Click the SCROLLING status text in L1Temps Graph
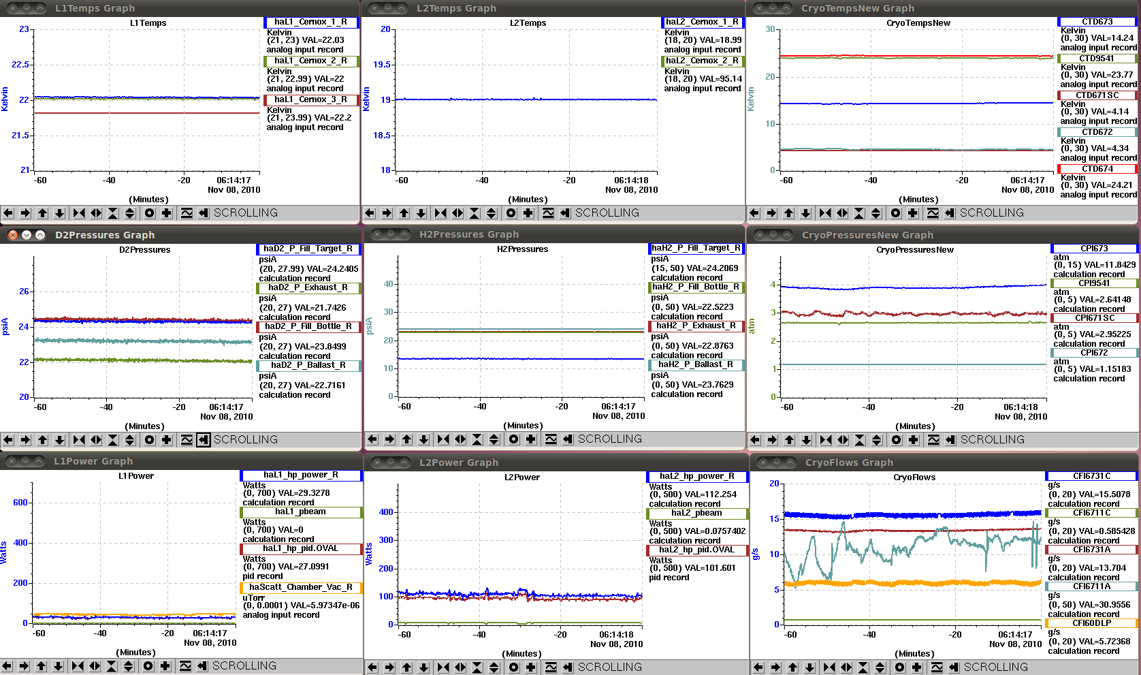 pos(246,213)
